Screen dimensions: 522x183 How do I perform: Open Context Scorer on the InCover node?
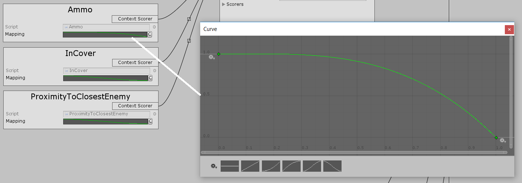coord(135,63)
